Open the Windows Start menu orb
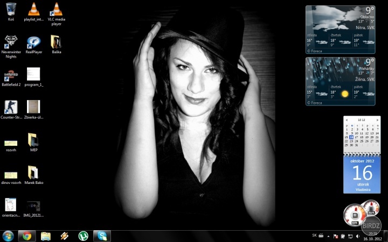This screenshot has height=242, width=388. [x=8, y=236]
